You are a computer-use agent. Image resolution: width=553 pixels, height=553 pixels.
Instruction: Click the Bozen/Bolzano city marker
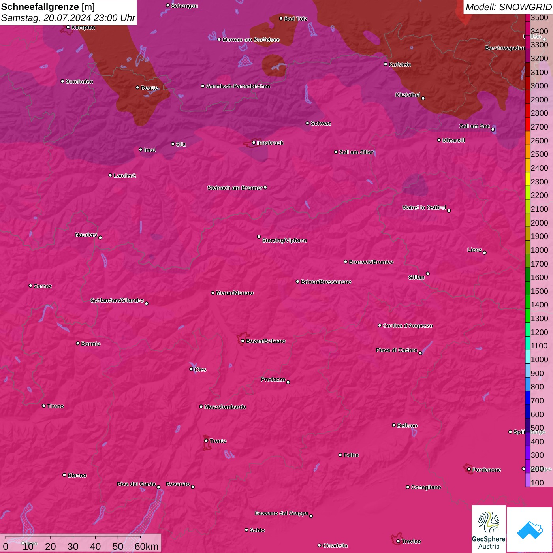(243, 341)
